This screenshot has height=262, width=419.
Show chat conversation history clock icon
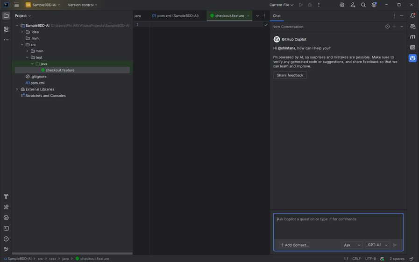click(387, 27)
